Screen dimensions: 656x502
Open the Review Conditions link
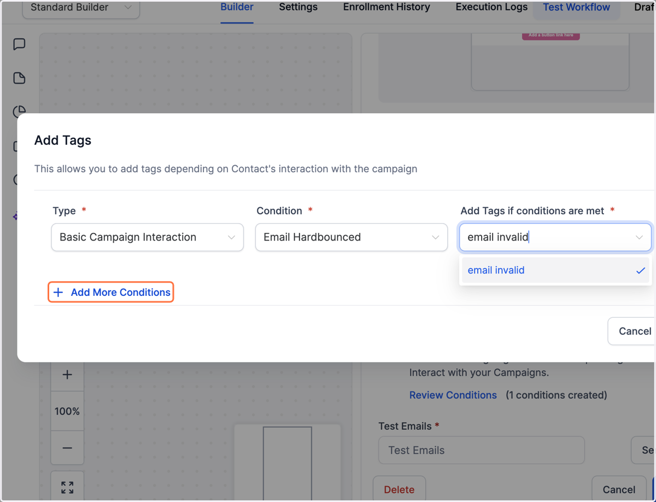click(453, 395)
